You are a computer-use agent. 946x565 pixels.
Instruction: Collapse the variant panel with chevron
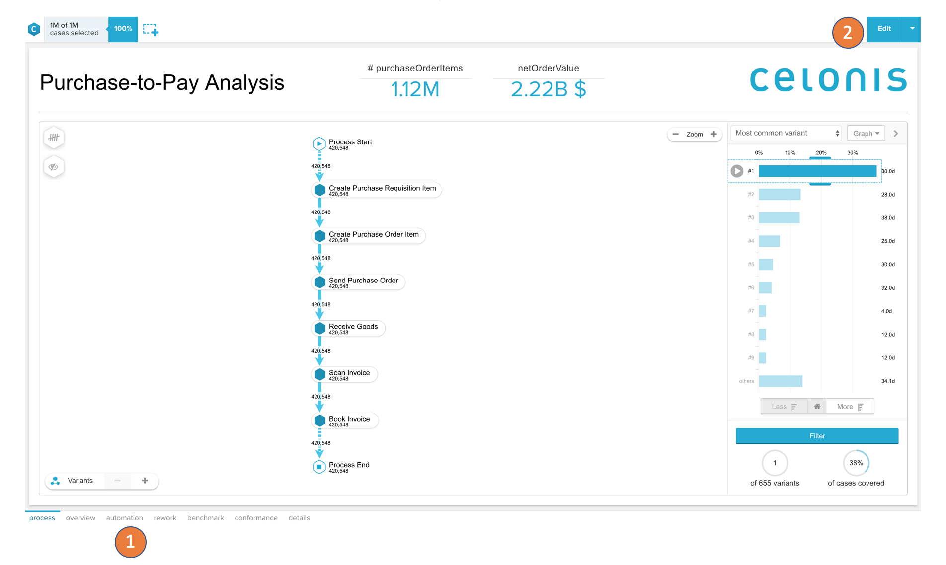point(896,133)
